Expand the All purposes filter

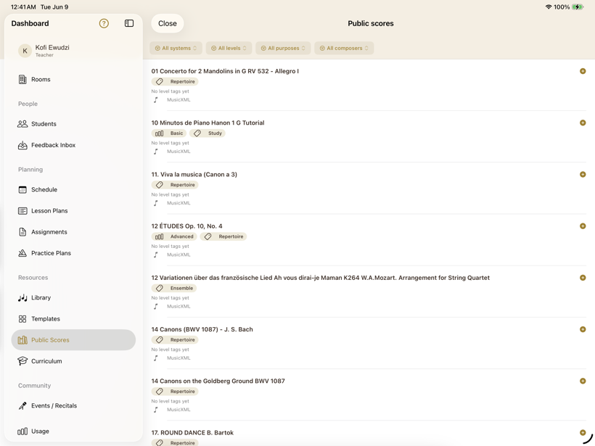coord(283,48)
